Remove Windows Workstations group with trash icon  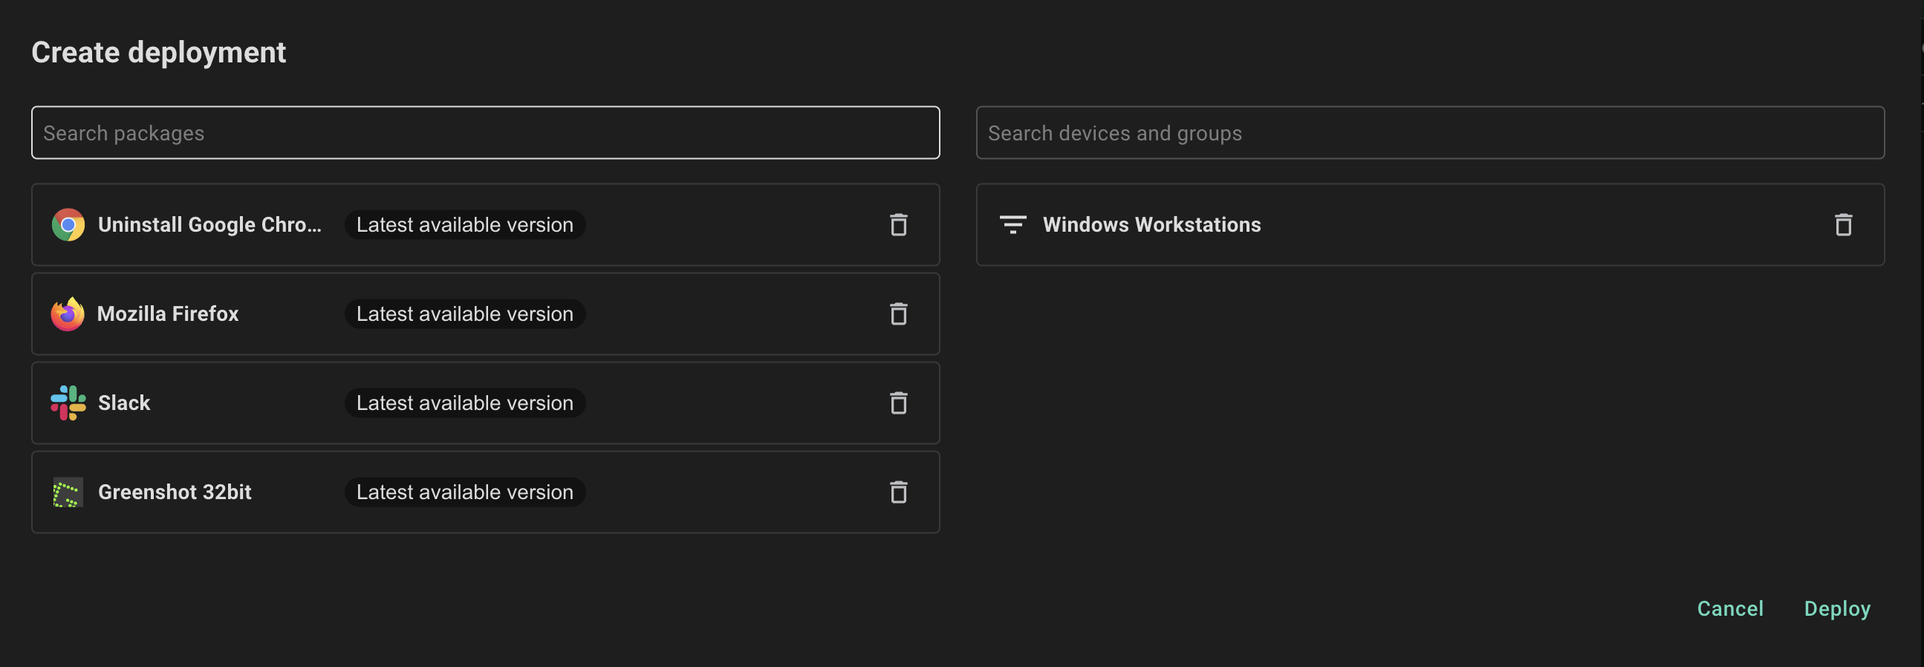[1843, 225]
